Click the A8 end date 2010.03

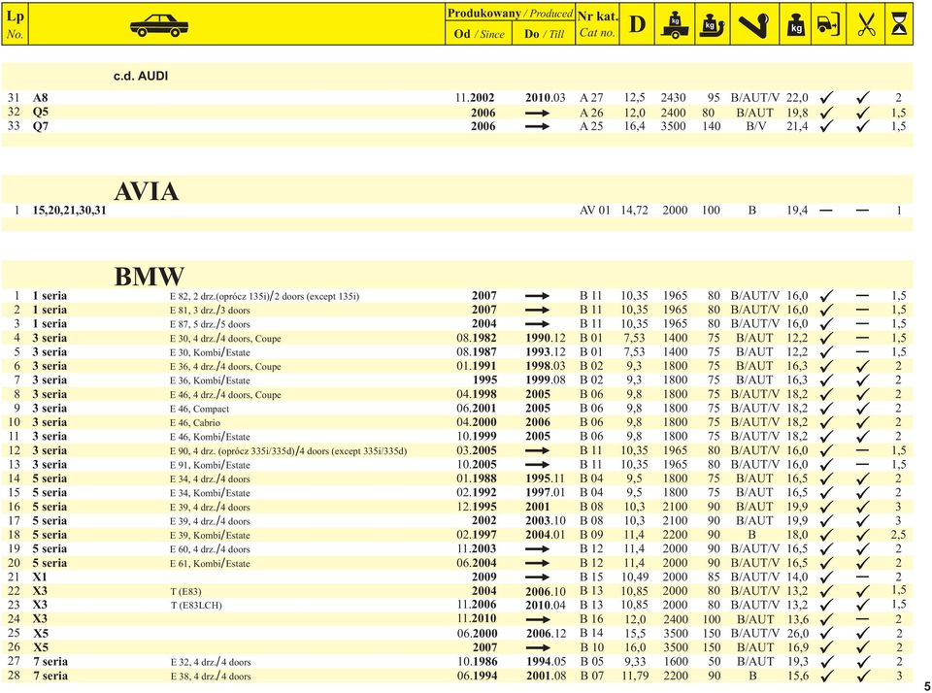coord(545,97)
